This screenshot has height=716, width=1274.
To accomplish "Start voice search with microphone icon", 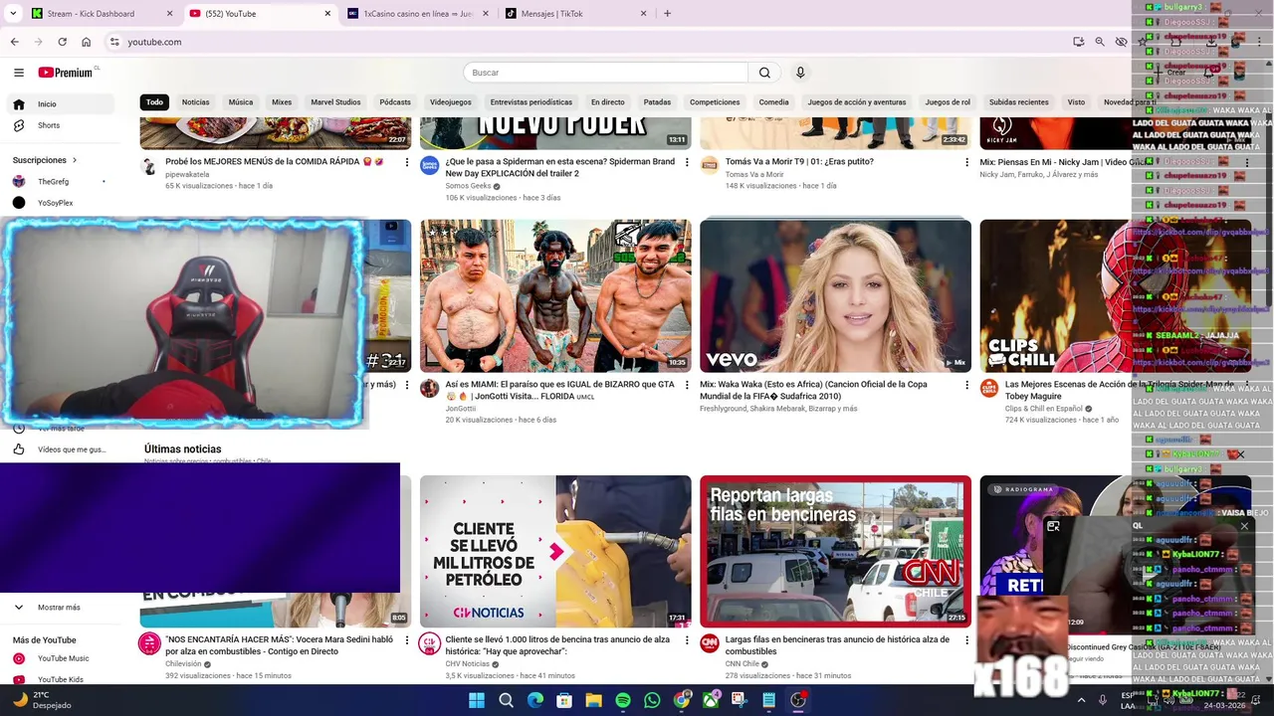I will (800, 73).
